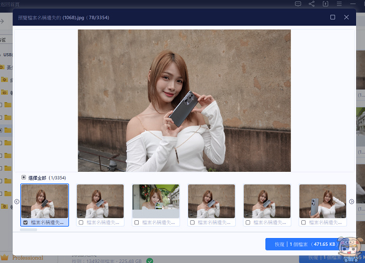365x263 pixels.
Task: Toggle the 選擇全部 select-all checkbox
Action: point(23,178)
